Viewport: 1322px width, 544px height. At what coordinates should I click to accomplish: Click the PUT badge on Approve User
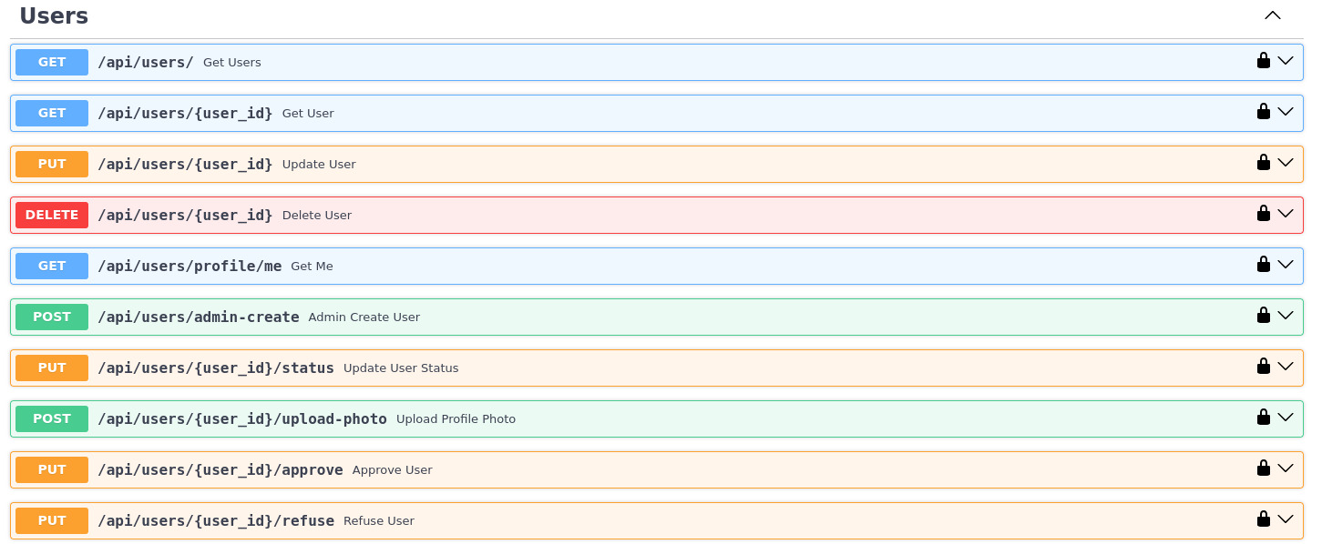coord(51,469)
